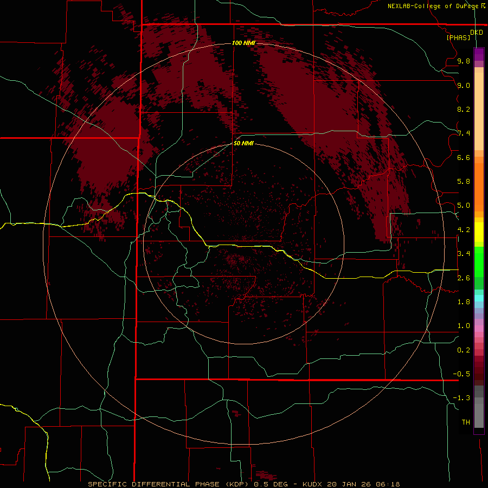Click the 6.6 scale value
The width and height of the screenshot is (488, 488).
coord(464,157)
